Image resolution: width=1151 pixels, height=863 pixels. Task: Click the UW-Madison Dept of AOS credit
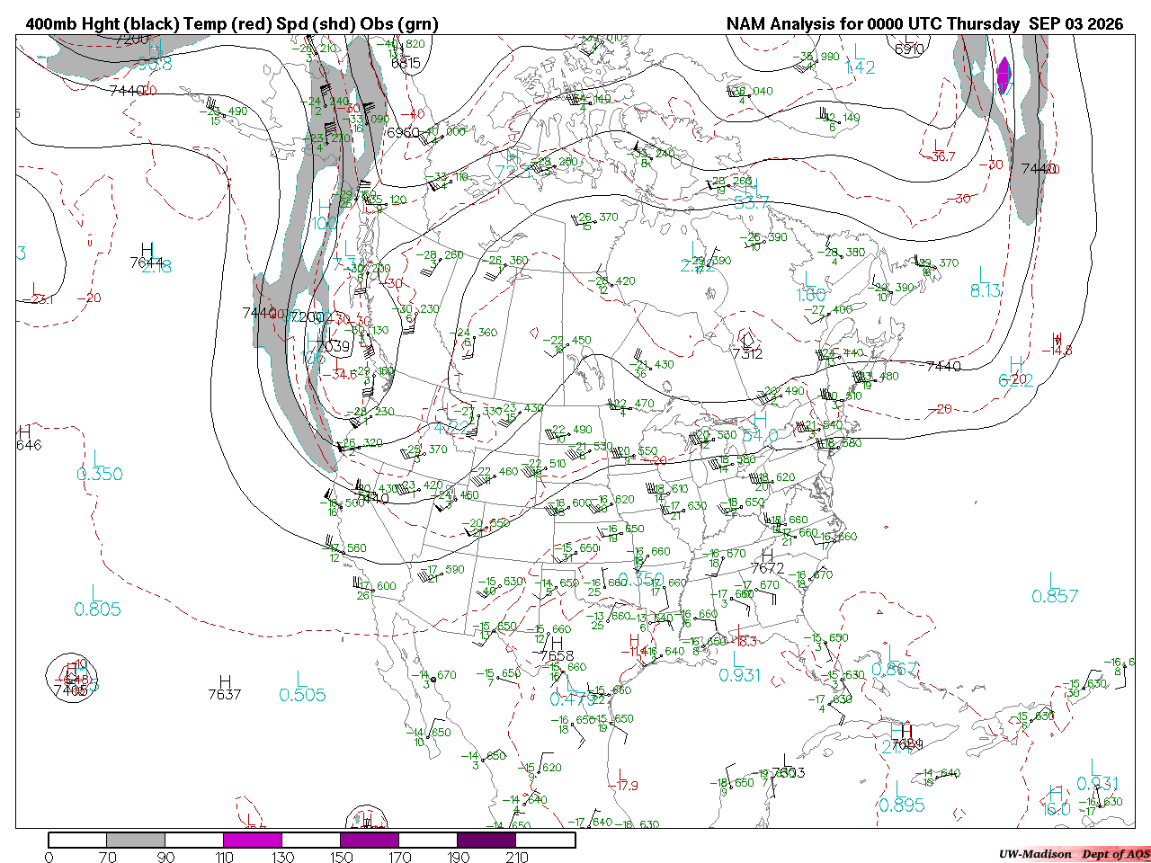tap(1074, 854)
